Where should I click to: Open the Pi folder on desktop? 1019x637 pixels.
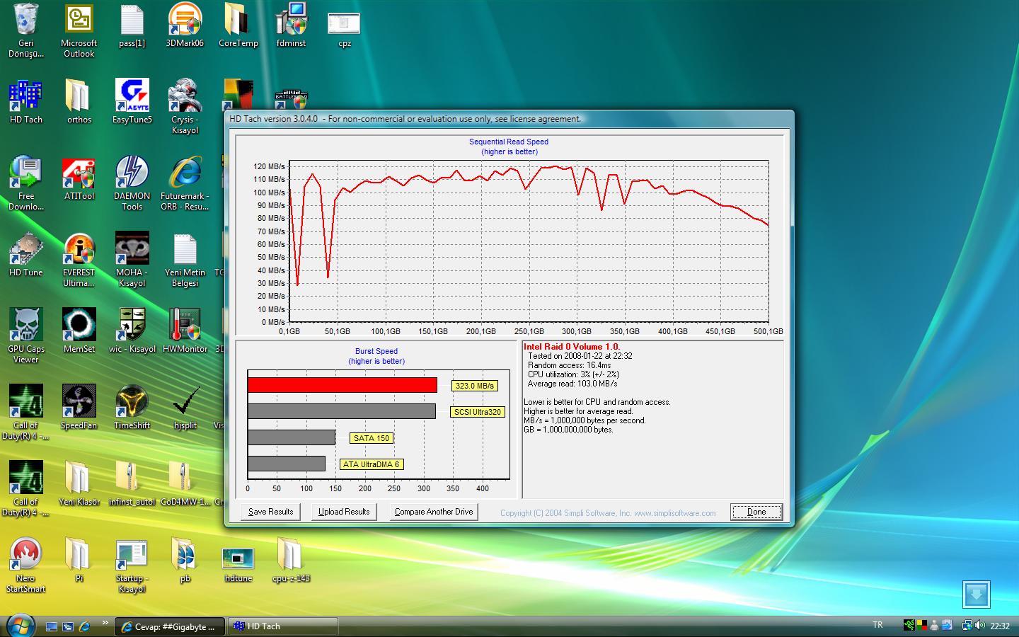(x=79, y=561)
